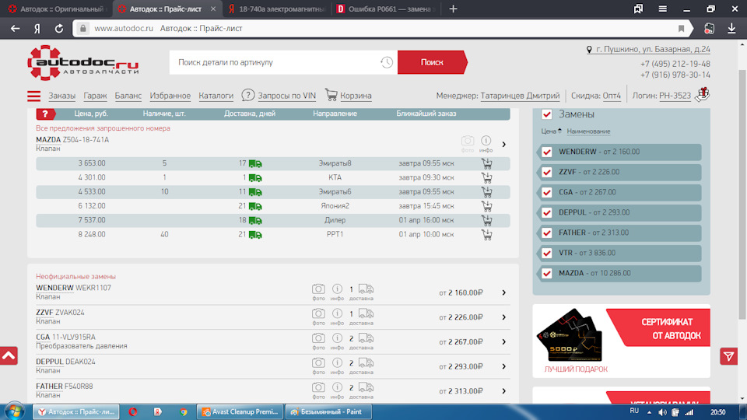Add the 4 533.00 offer to cart

pos(486,192)
